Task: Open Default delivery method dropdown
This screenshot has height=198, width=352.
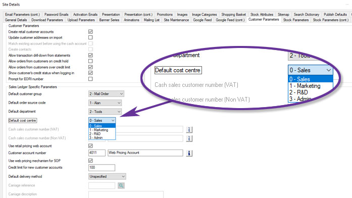Action: point(107,176)
